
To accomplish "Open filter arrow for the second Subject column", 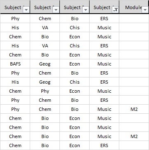I will (56, 9).
